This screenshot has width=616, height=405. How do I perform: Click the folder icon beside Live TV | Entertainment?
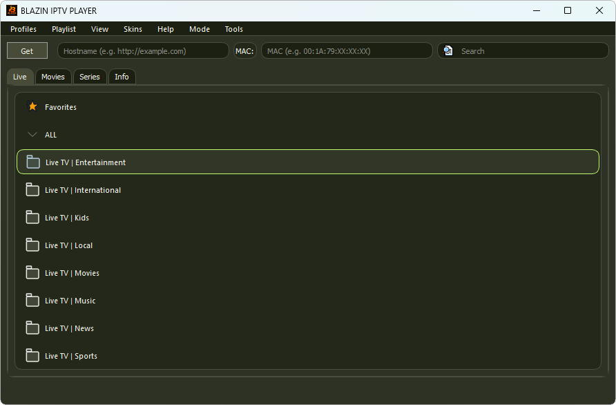(33, 162)
